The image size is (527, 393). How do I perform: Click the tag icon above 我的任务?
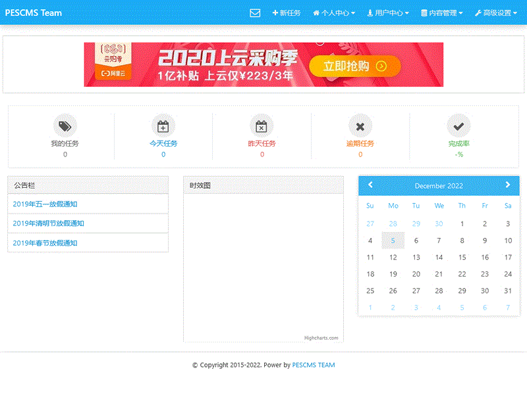coord(65,126)
